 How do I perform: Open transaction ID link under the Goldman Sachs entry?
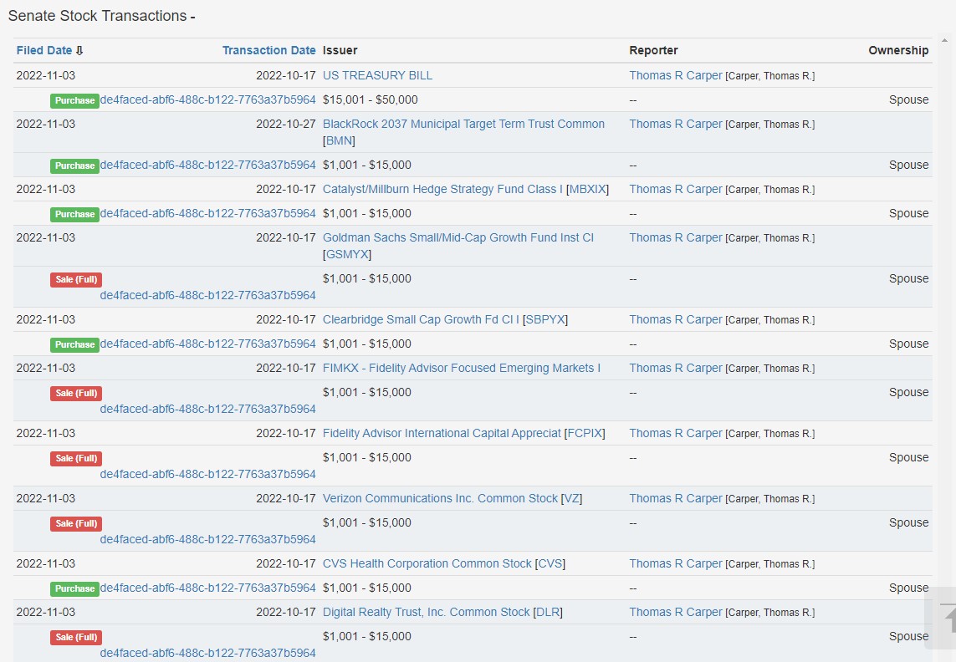point(208,295)
